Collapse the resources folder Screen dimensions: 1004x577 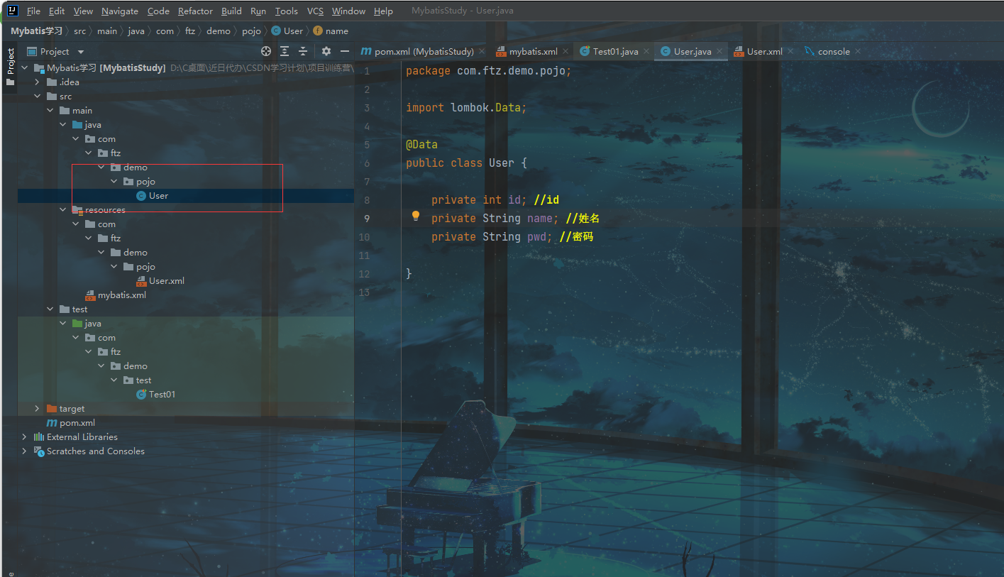(63, 209)
